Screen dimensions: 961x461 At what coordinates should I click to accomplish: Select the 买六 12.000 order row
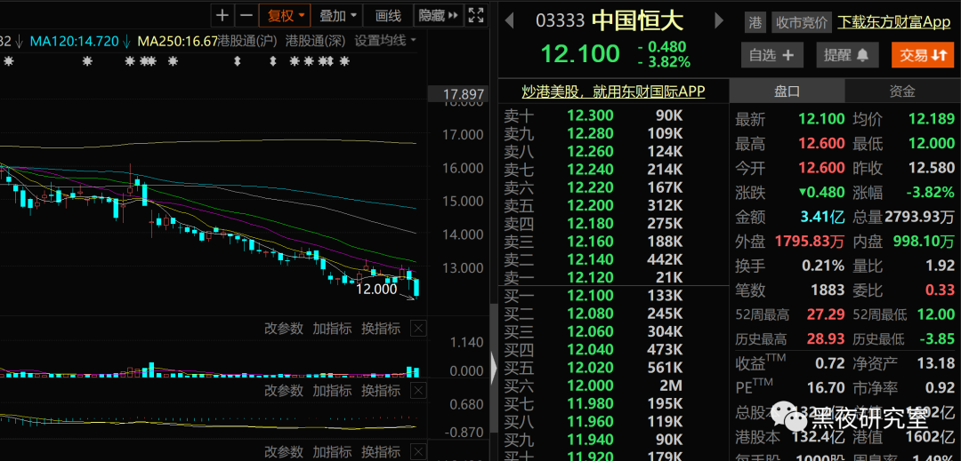613,385
